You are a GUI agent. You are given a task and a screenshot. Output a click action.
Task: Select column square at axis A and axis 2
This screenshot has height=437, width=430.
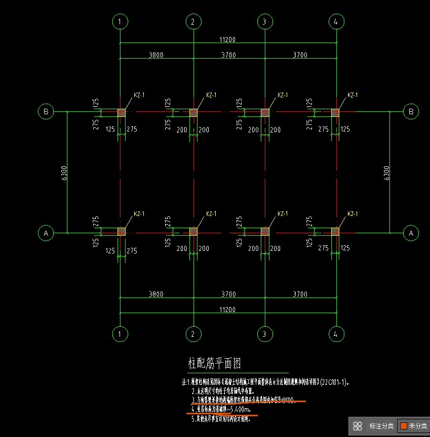point(193,232)
